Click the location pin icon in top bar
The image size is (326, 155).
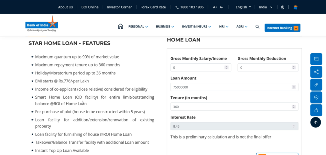[x=283, y=7]
